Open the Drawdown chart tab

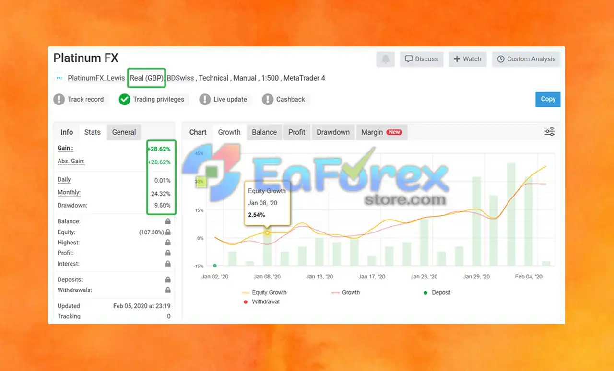[x=333, y=132]
